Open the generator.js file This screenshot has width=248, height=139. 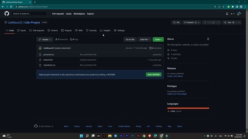point(48,54)
